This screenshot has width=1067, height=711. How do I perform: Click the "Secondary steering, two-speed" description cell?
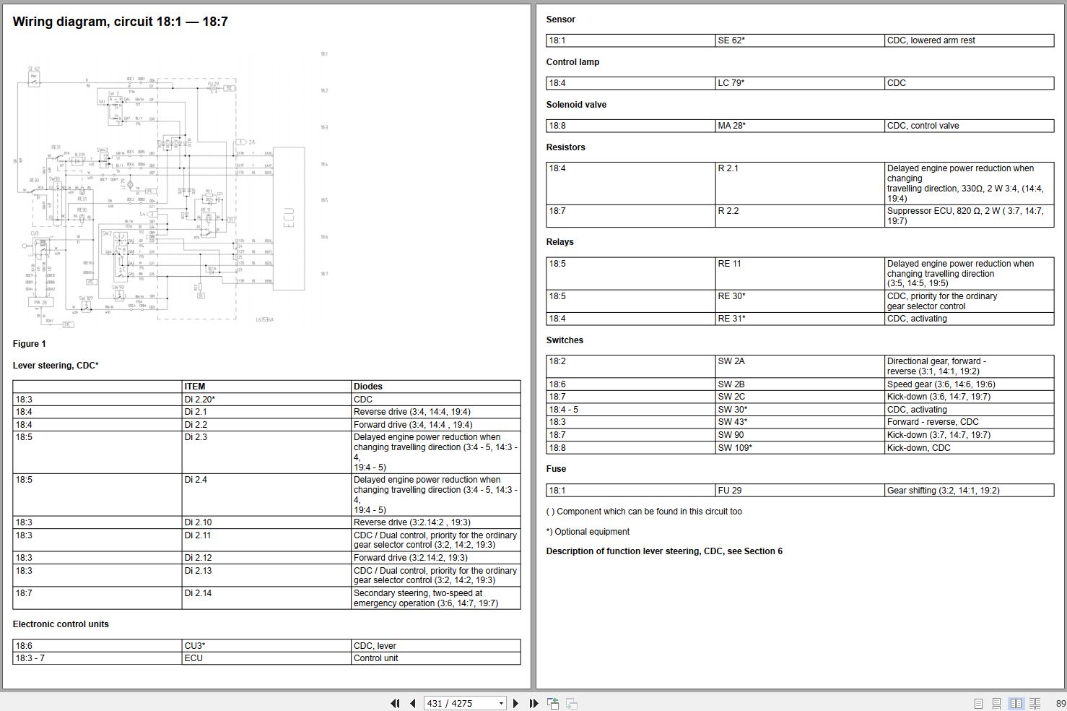point(436,598)
